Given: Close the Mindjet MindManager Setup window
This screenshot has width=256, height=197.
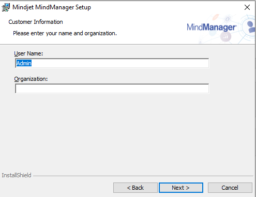Looking at the screenshot, I should tap(247, 7).
